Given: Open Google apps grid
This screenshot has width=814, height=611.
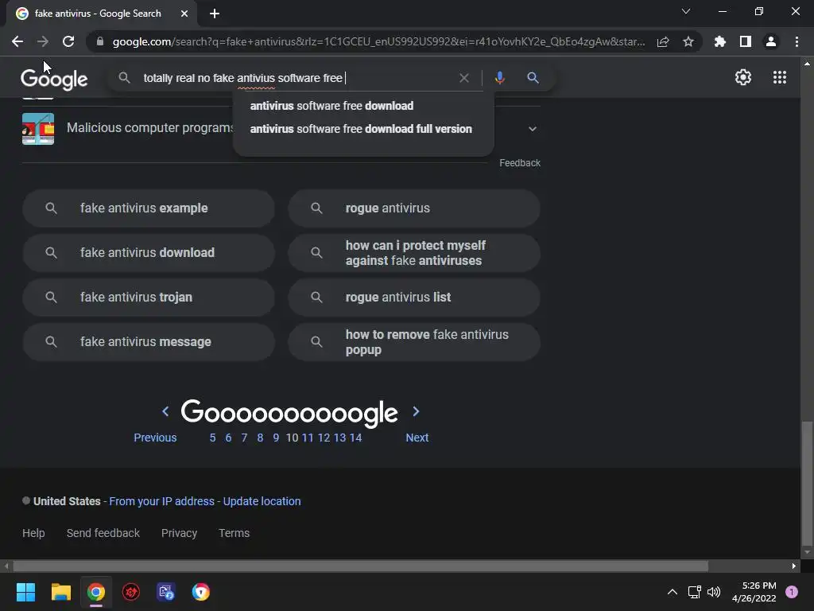Looking at the screenshot, I should pyautogui.click(x=780, y=77).
